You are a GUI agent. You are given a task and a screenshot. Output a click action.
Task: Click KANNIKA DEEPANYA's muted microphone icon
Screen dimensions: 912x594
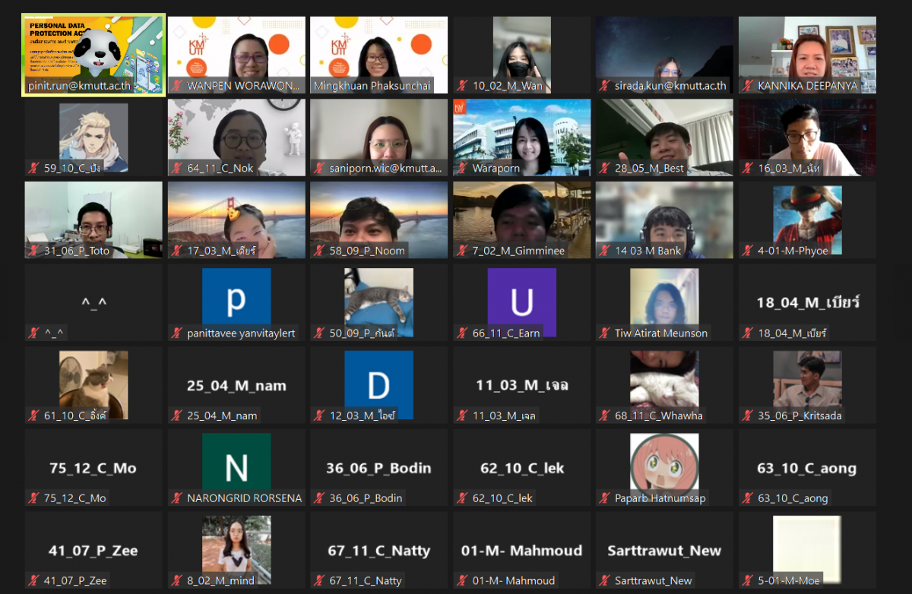click(x=748, y=86)
